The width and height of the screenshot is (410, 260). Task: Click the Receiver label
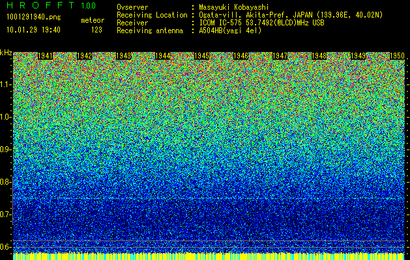(x=132, y=23)
